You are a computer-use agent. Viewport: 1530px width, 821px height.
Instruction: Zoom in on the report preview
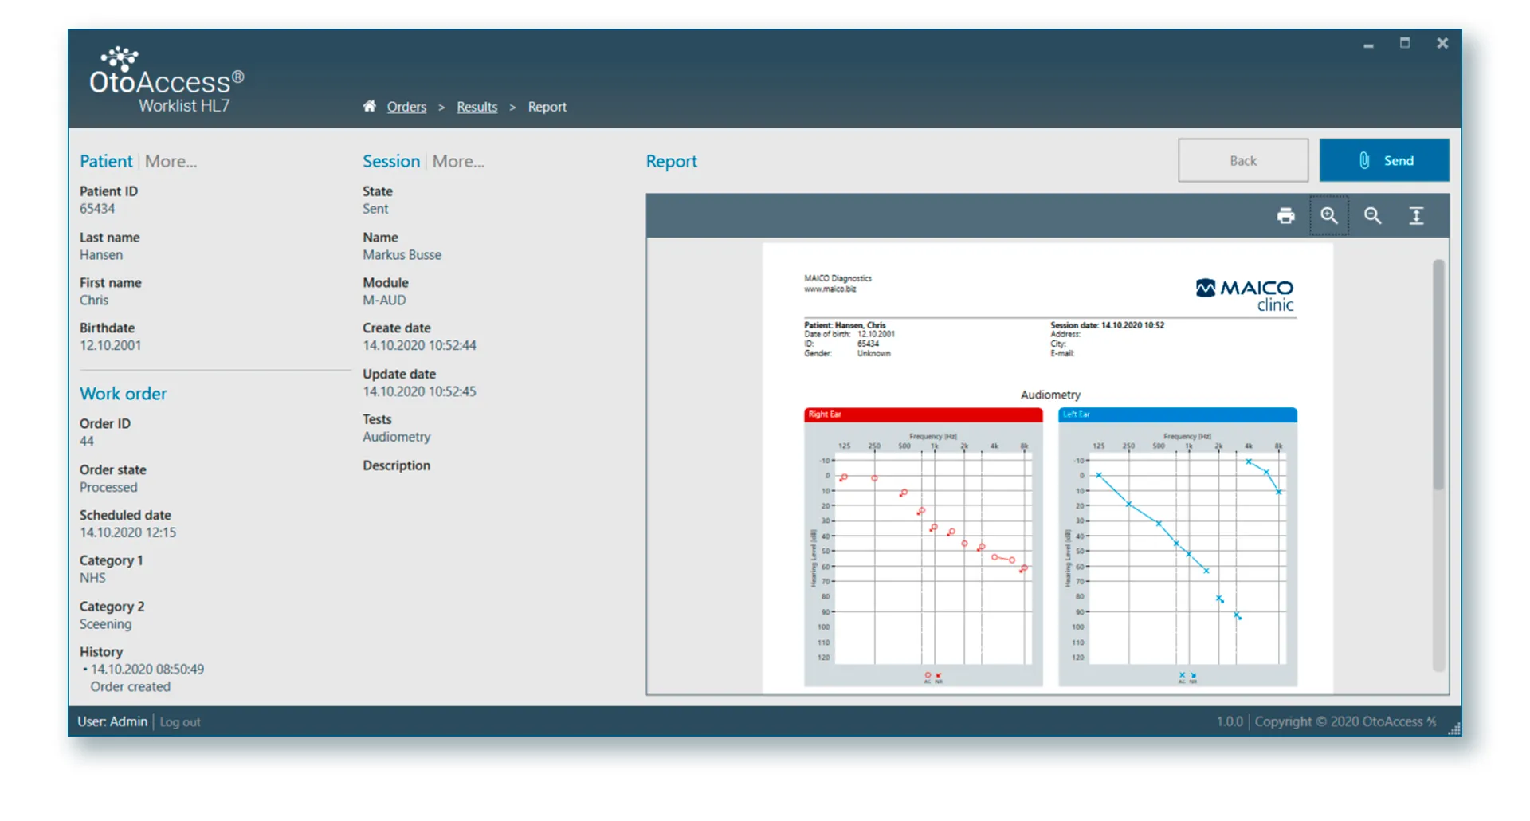point(1329,215)
